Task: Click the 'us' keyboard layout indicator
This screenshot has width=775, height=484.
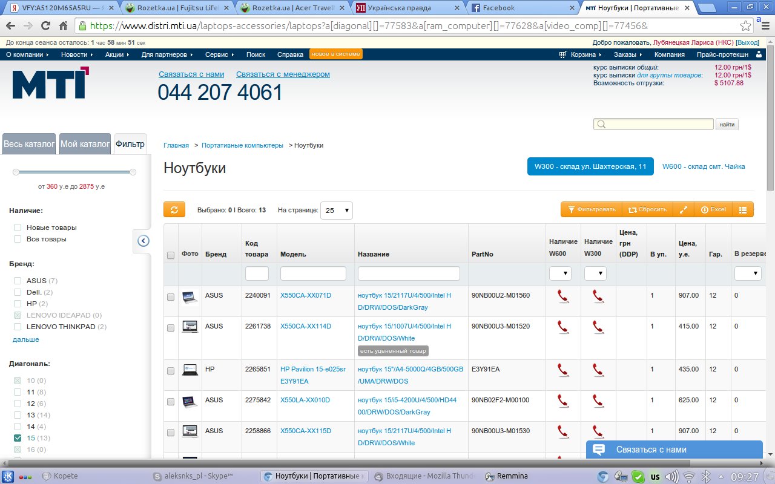Action: (655, 476)
